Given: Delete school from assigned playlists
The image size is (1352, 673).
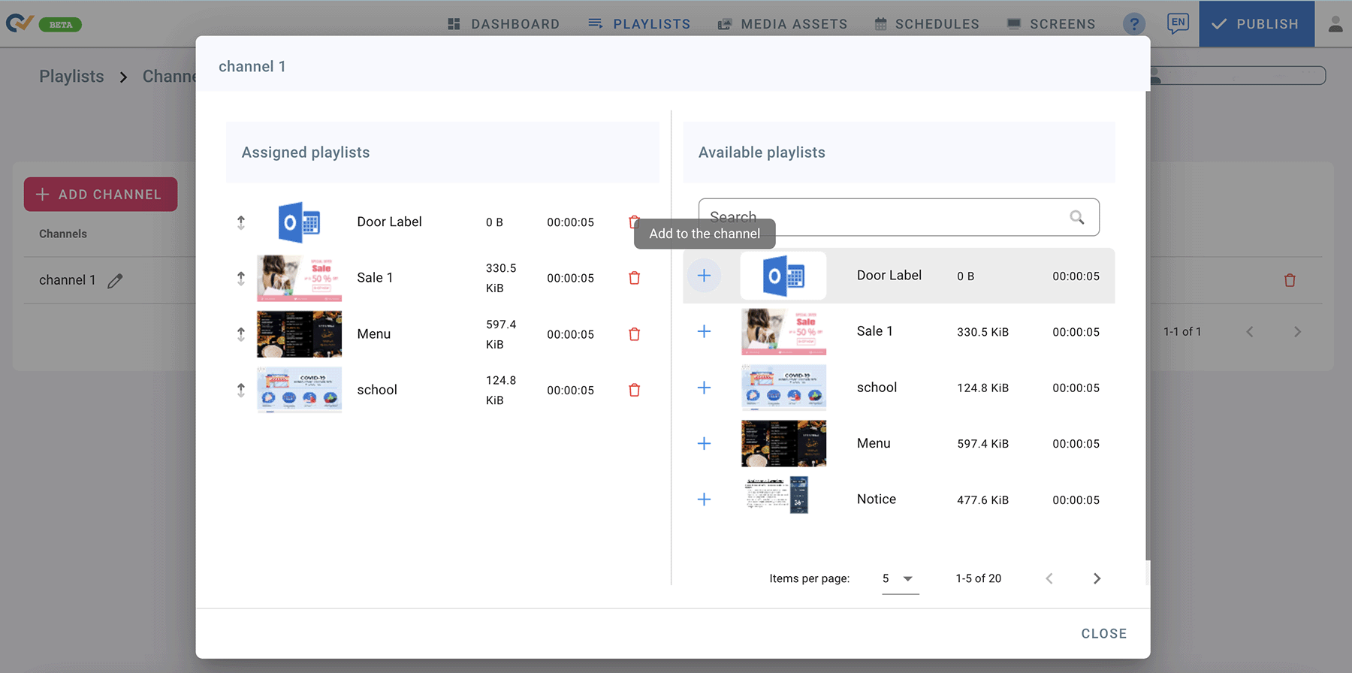Looking at the screenshot, I should [x=634, y=390].
